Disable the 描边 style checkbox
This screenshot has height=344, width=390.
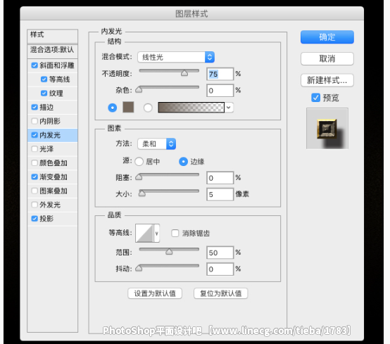tap(34, 107)
